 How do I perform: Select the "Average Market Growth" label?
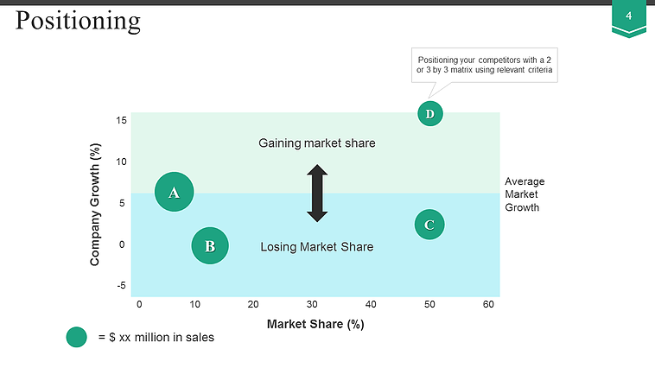[525, 194]
